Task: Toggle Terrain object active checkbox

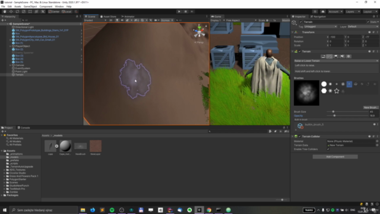Action: 301,22
